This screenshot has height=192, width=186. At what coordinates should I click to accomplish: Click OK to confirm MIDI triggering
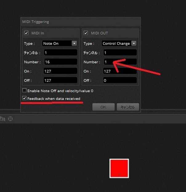click(x=103, y=107)
